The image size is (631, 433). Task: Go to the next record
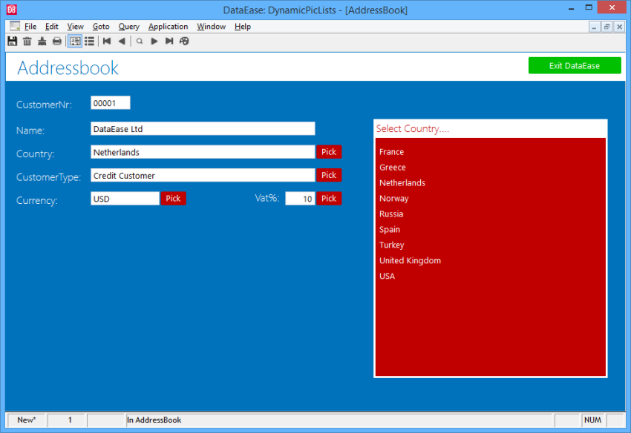pos(154,41)
